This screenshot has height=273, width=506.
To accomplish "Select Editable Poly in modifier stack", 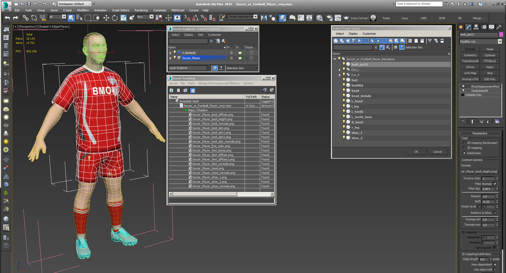I will (473, 95).
